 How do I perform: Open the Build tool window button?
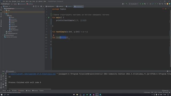coord(42,91)
